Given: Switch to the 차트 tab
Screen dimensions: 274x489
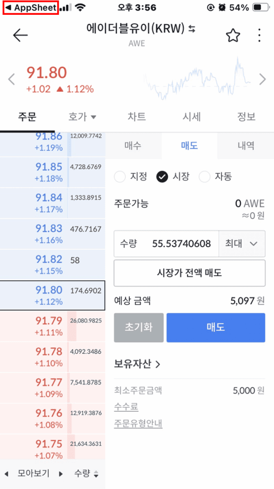Looking at the screenshot, I should pyautogui.click(x=137, y=117).
